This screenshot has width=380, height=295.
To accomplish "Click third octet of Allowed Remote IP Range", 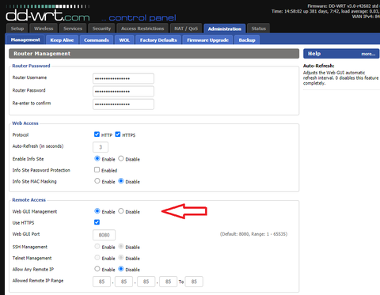I will point(146,282).
